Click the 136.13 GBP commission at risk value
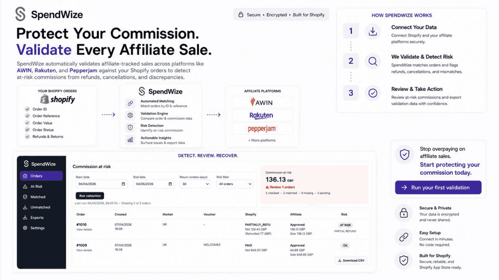The width and height of the screenshot is (499, 280). [280, 180]
